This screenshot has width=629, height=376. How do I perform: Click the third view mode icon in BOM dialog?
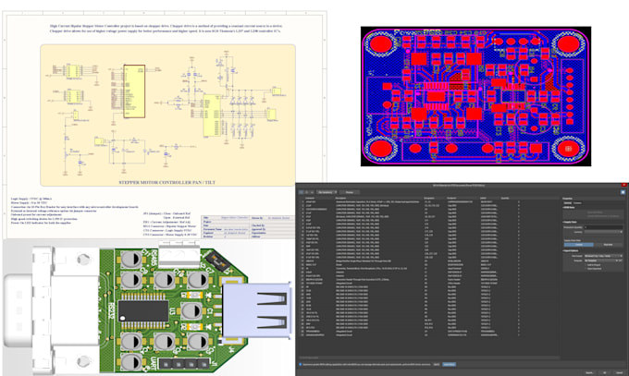[312, 192]
